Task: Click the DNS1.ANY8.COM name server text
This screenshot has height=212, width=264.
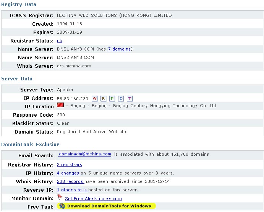Action: (x=75, y=49)
